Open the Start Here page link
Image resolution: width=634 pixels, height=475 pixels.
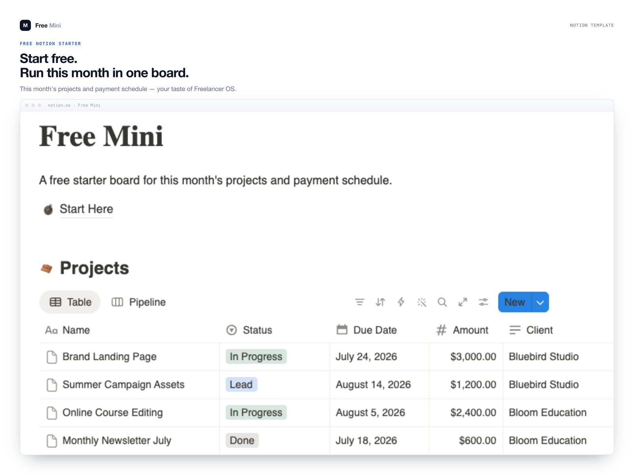[x=86, y=209]
